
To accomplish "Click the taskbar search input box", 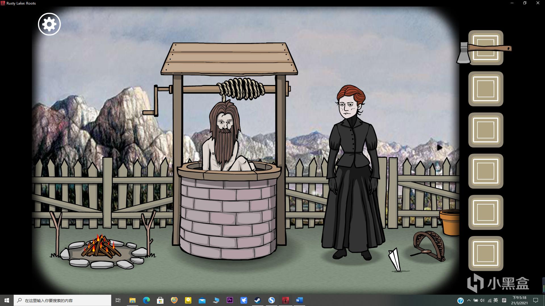I will pos(63,300).
